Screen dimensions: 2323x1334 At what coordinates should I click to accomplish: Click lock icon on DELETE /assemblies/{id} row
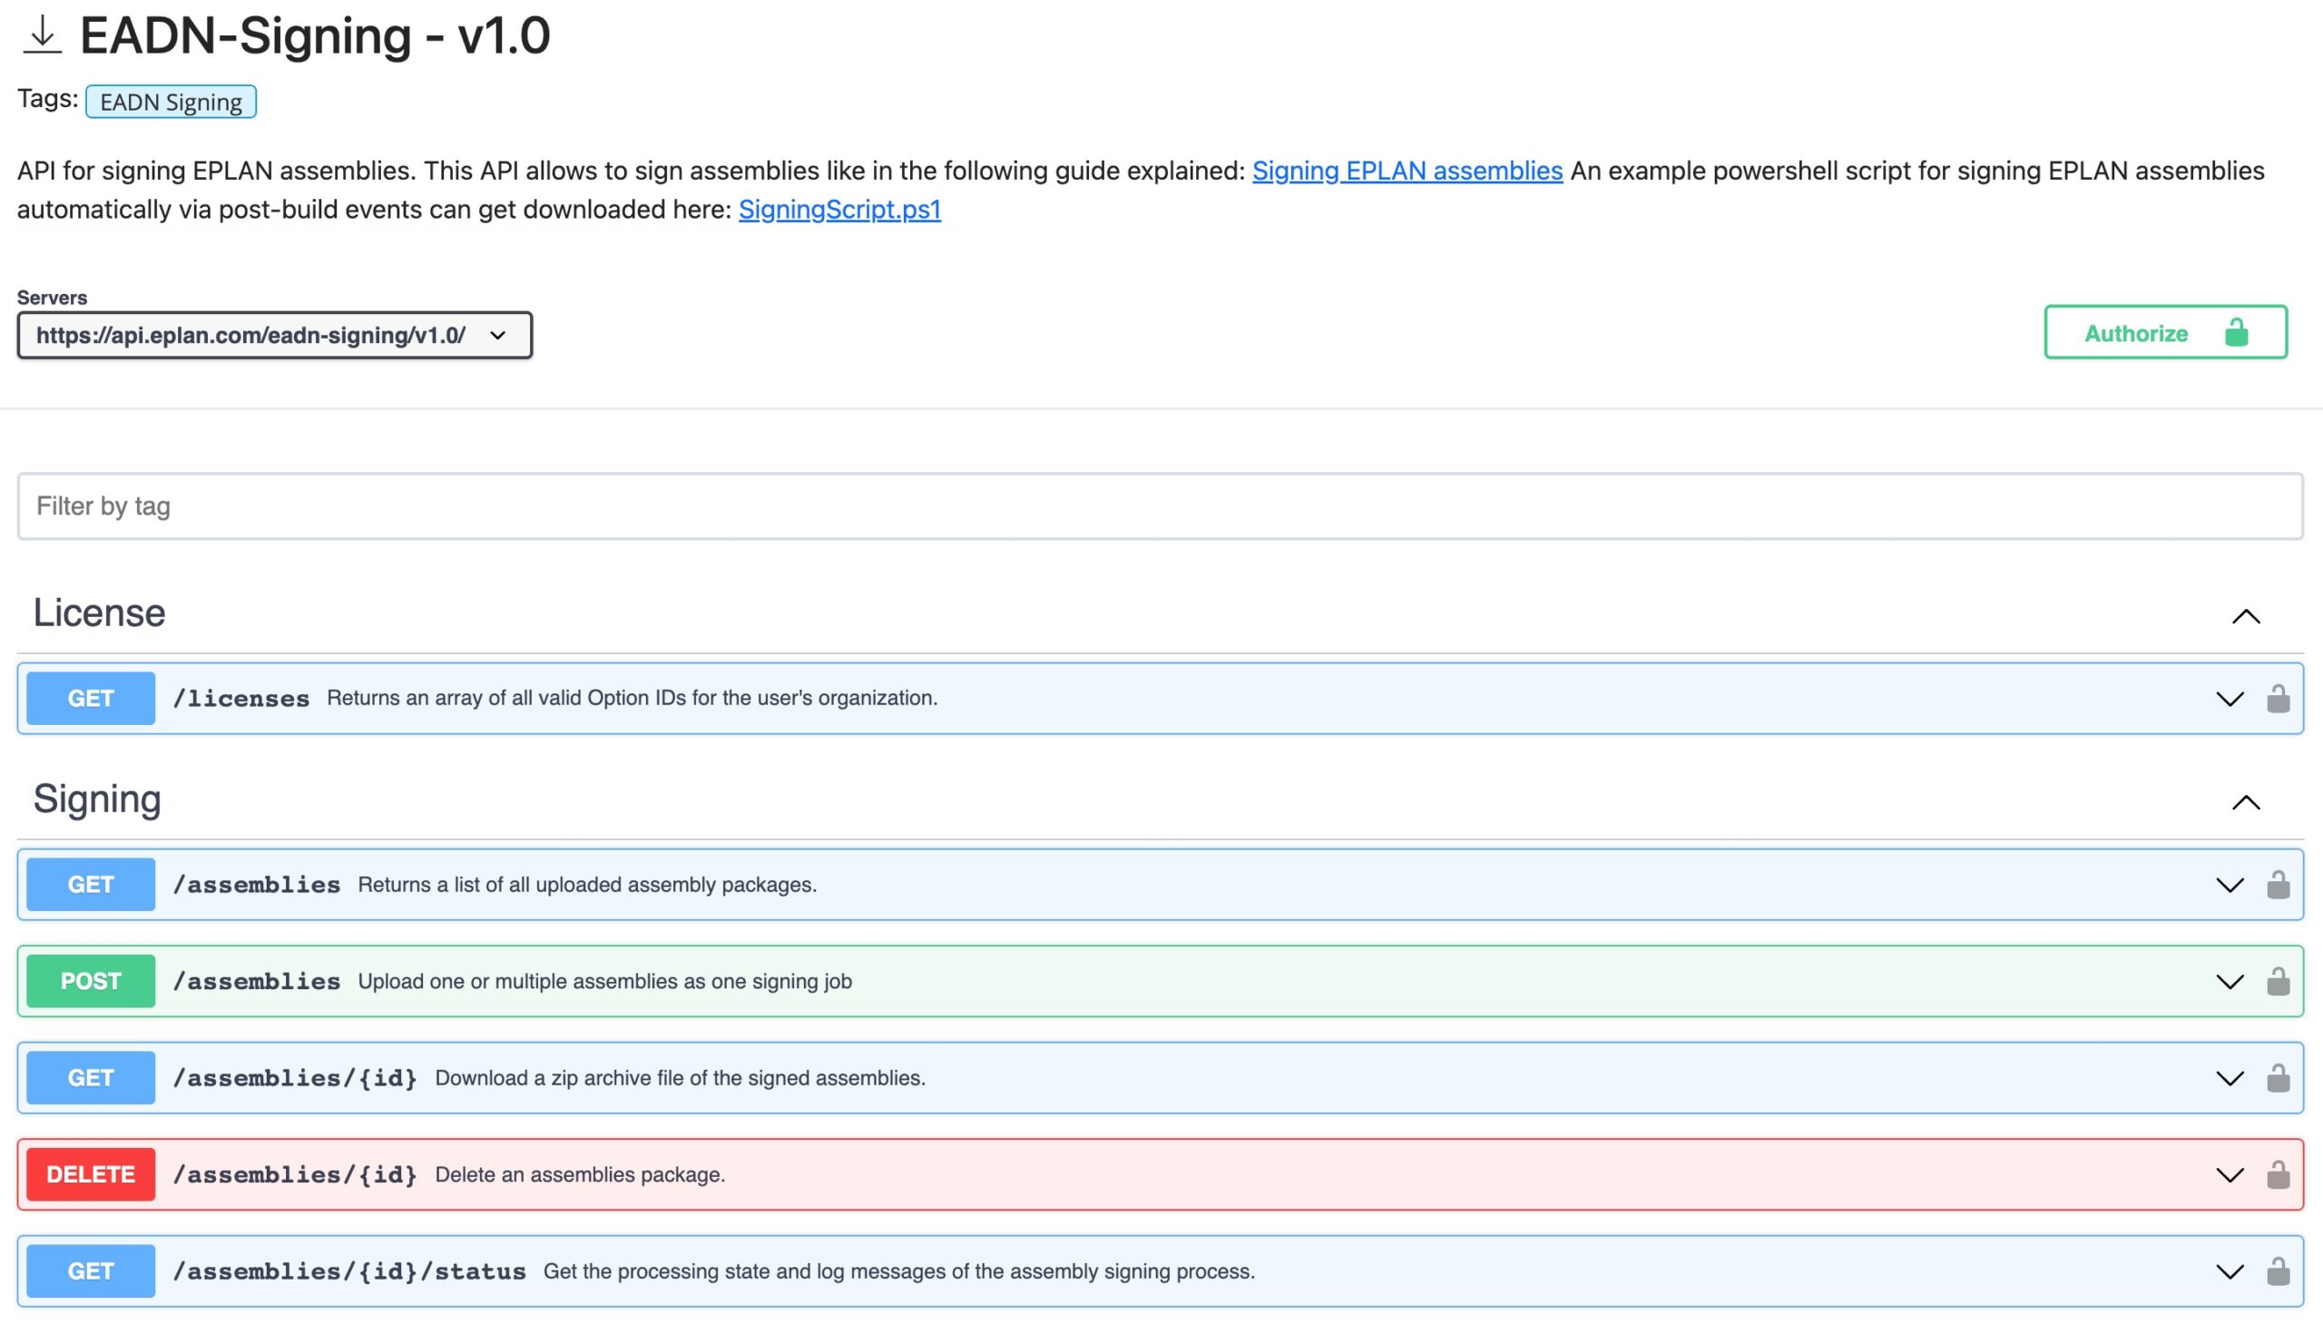[x=2278, y=1174]
